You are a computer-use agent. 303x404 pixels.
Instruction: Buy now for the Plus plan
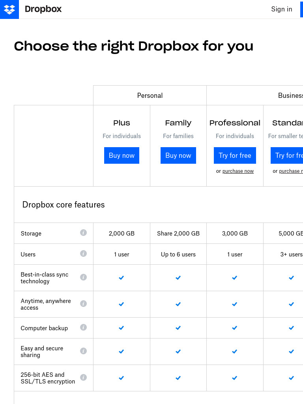coord(122,155)
